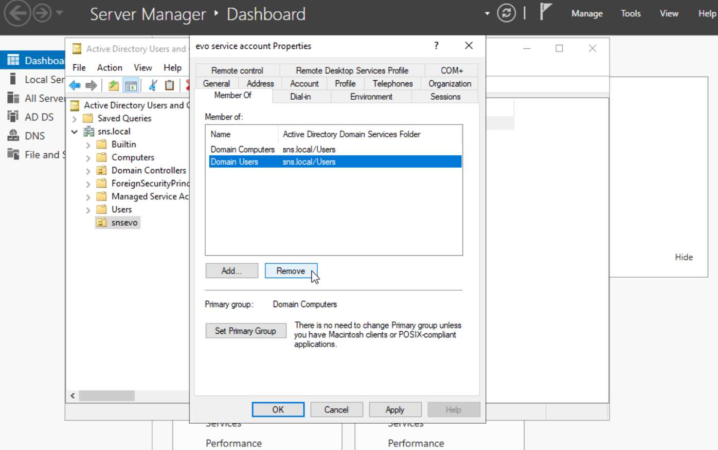The width and height of the screenshot is (718, 450).
Task: Expand the Builtin container
Action: tap(88, 145)
